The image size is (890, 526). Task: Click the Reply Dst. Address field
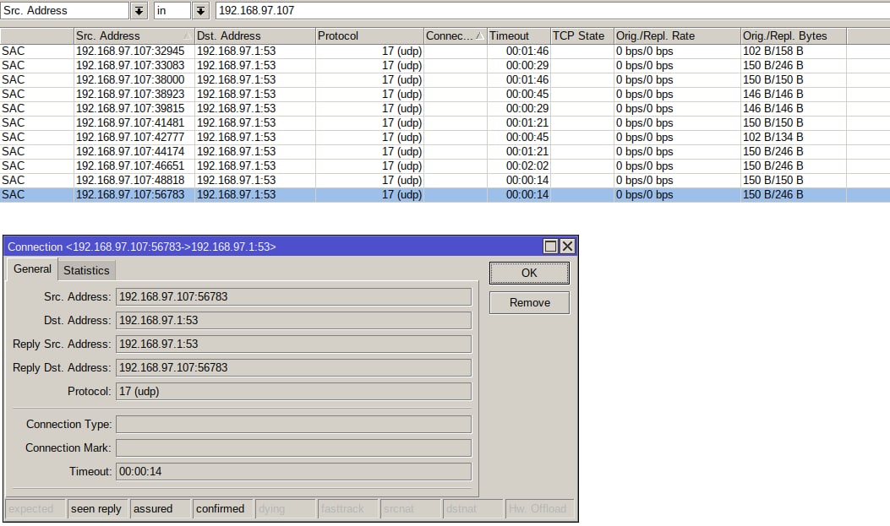point(293,368)
